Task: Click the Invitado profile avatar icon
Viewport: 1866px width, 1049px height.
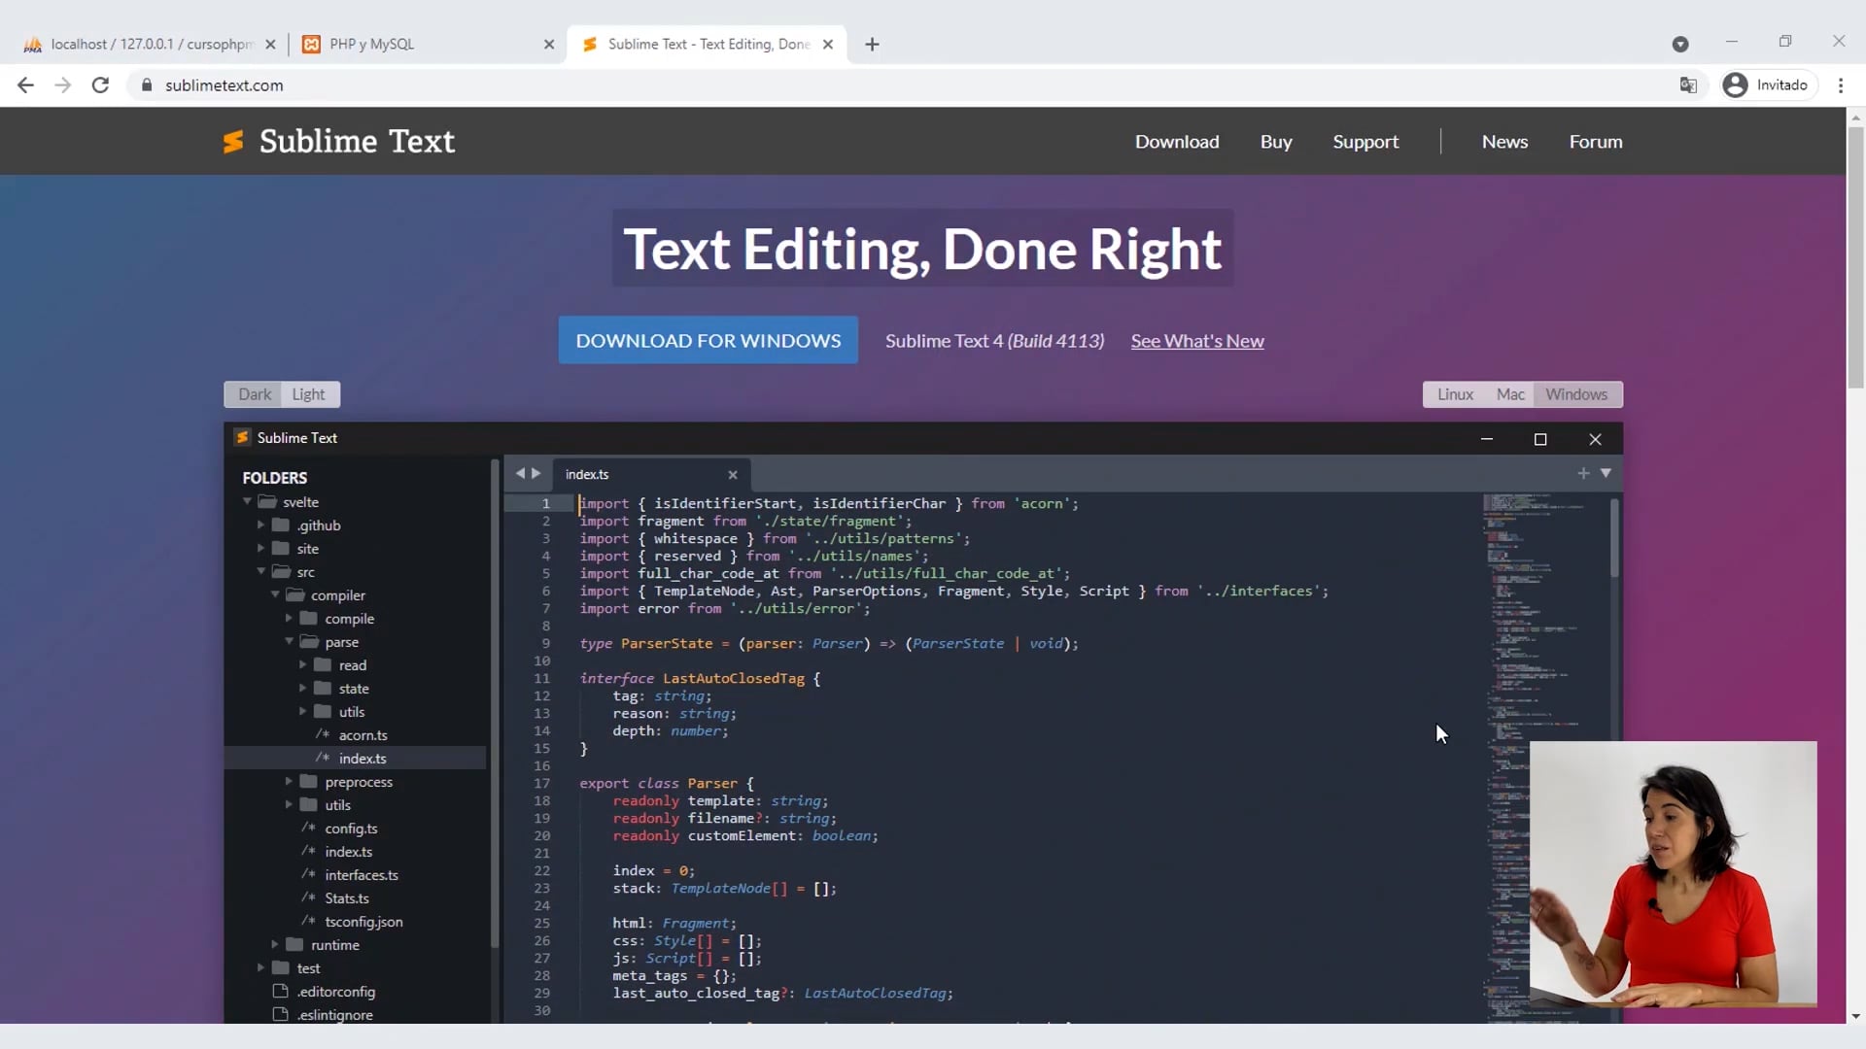Action: (1736, 85)
